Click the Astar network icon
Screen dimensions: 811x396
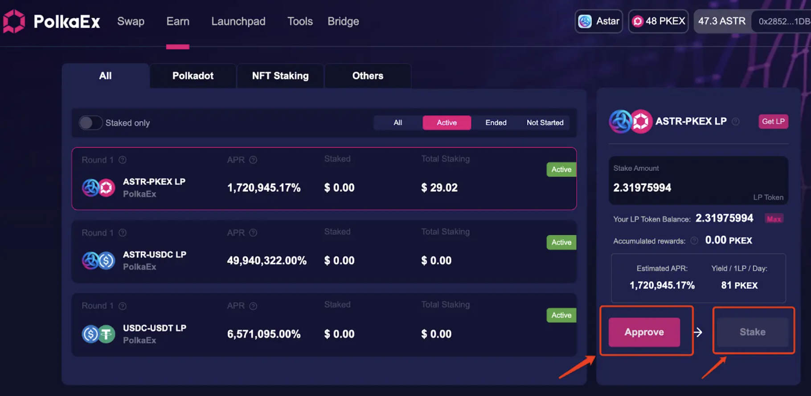(x=585, y=21)
